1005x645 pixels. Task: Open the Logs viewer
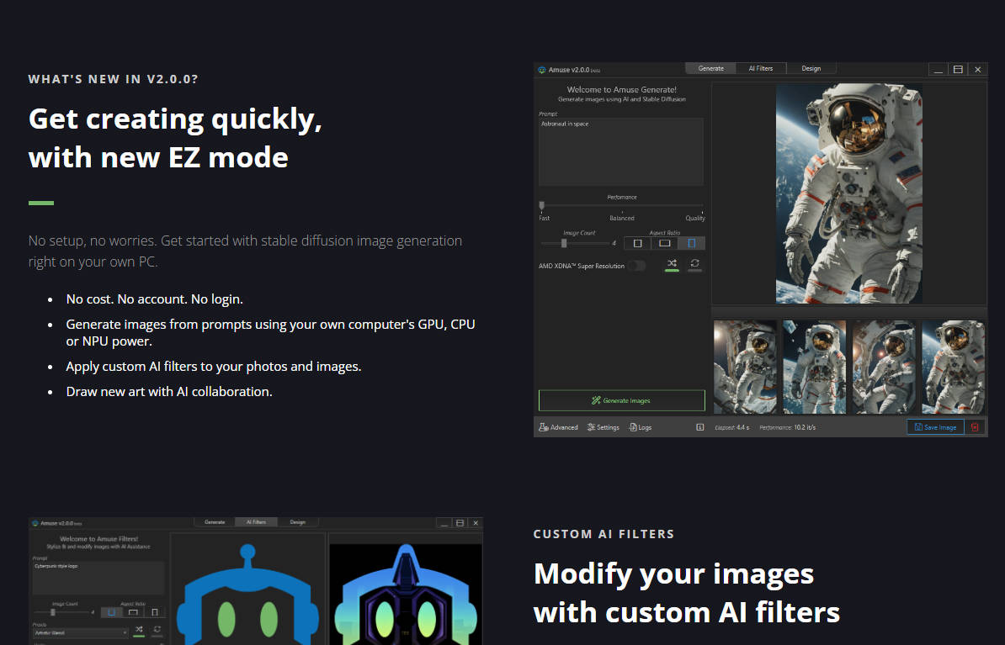[640, 427]
